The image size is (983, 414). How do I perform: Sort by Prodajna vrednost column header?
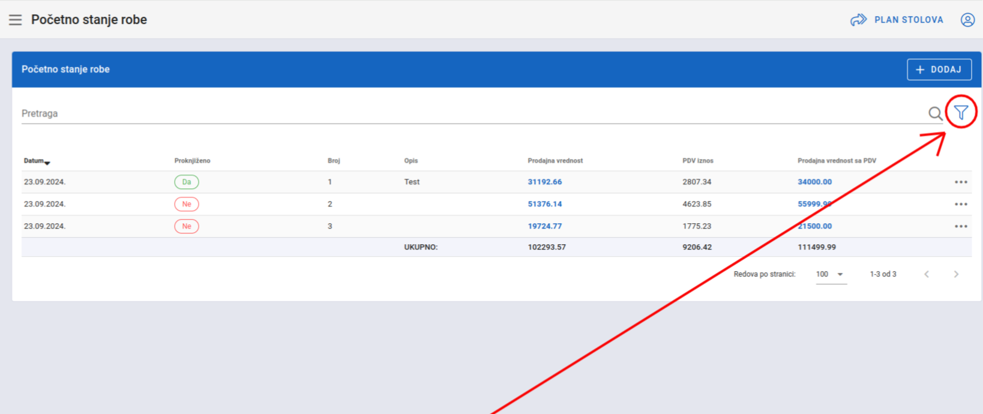(x=555, y=161)
